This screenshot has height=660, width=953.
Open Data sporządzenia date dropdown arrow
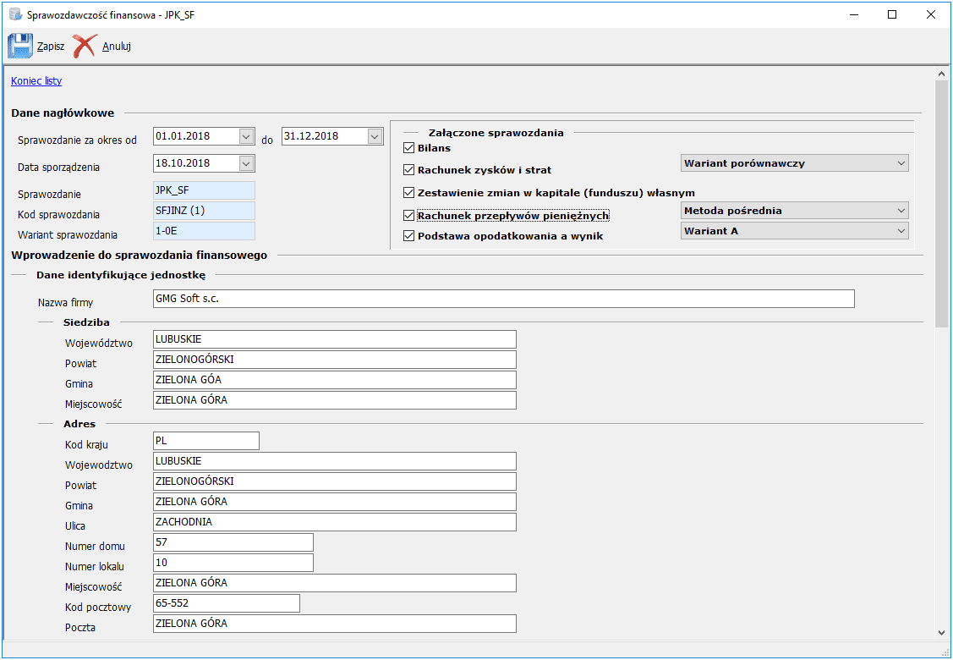[246, 163]
